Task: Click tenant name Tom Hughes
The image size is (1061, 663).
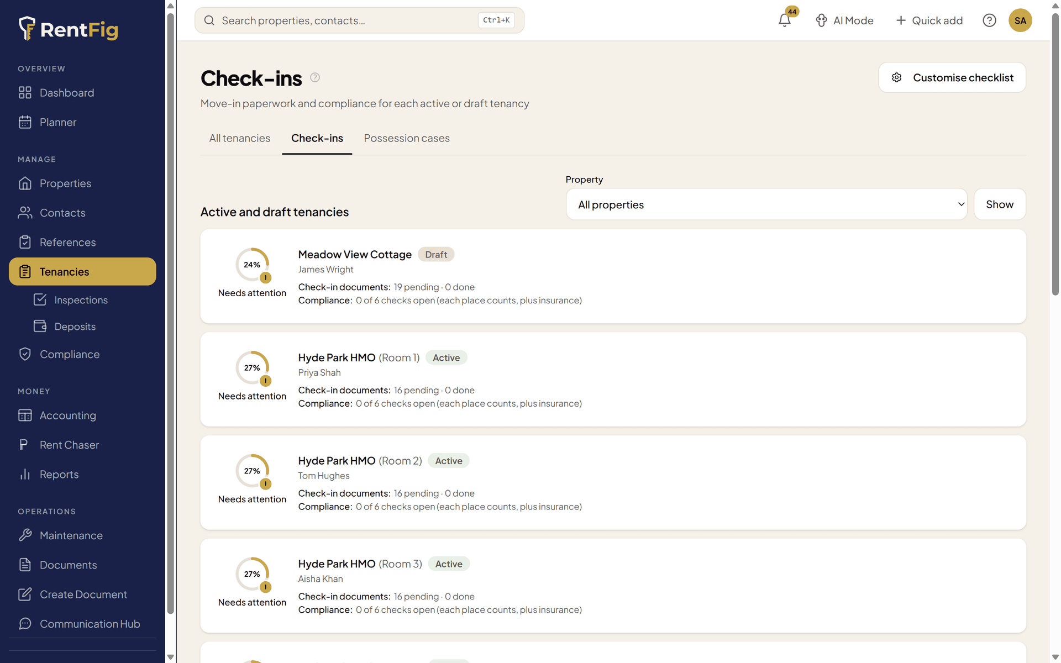Action: (x=324, y=476)
